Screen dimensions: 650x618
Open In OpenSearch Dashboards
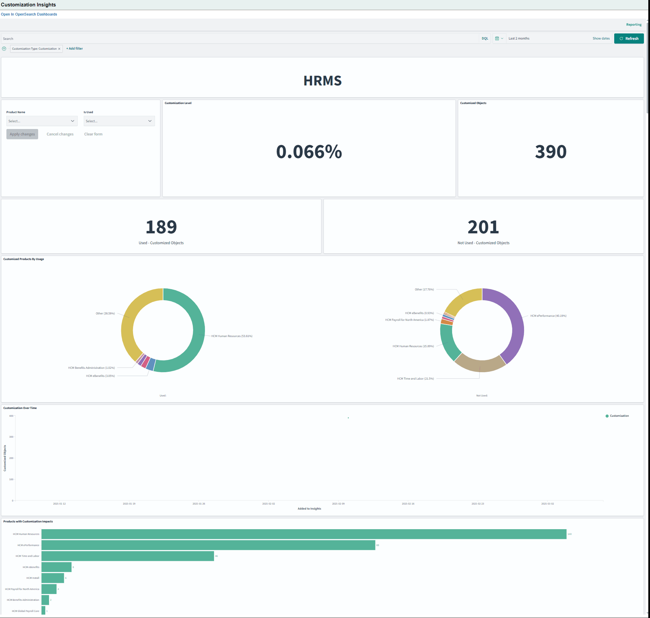(29, 14)
